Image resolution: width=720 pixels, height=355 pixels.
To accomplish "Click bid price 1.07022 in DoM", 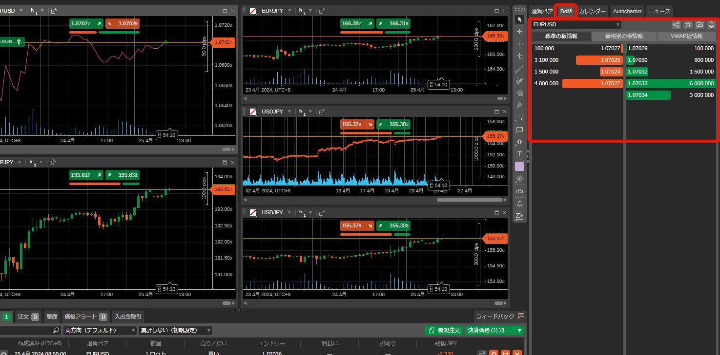I will (610, 83).
